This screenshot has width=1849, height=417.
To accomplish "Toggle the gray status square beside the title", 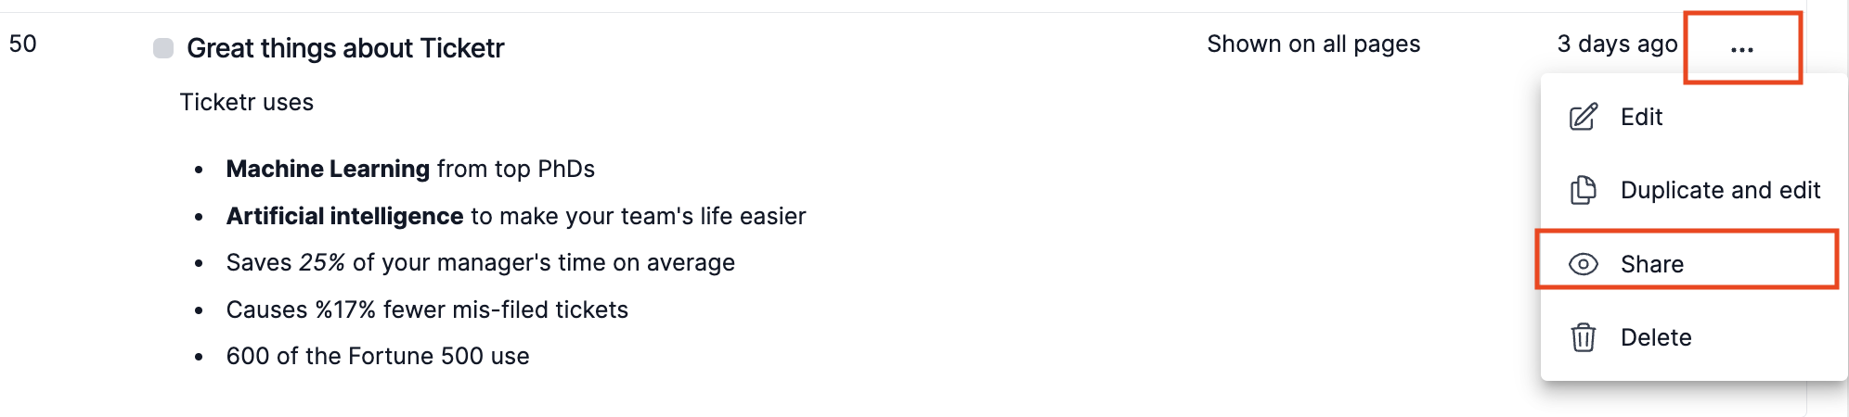I will pos(163,48).
